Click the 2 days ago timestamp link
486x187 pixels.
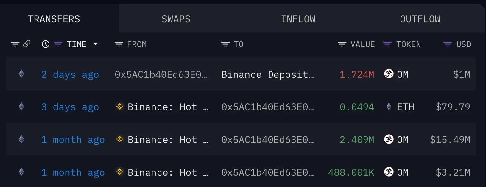coord(70,74)
